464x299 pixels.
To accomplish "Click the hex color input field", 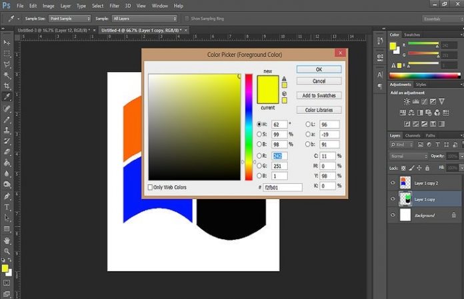I will click(x=281, y=188).
